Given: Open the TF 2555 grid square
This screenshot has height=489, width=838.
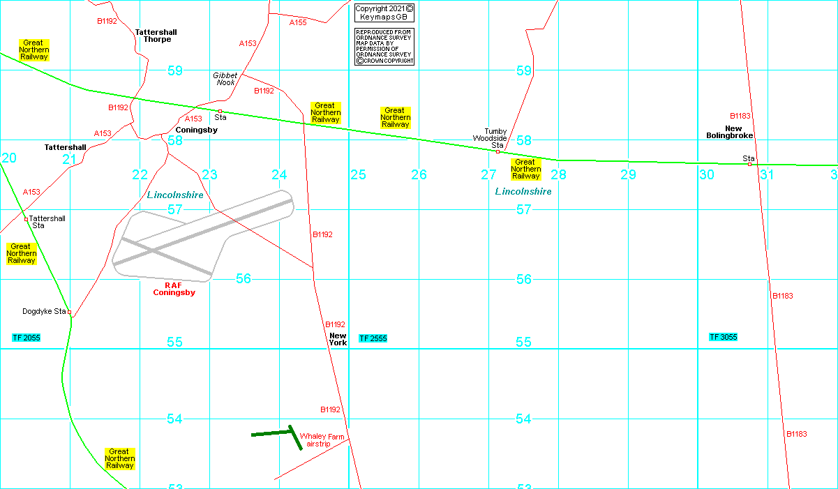Looking at the screenshot, I should pyautogui.click(x=373, y=338).
